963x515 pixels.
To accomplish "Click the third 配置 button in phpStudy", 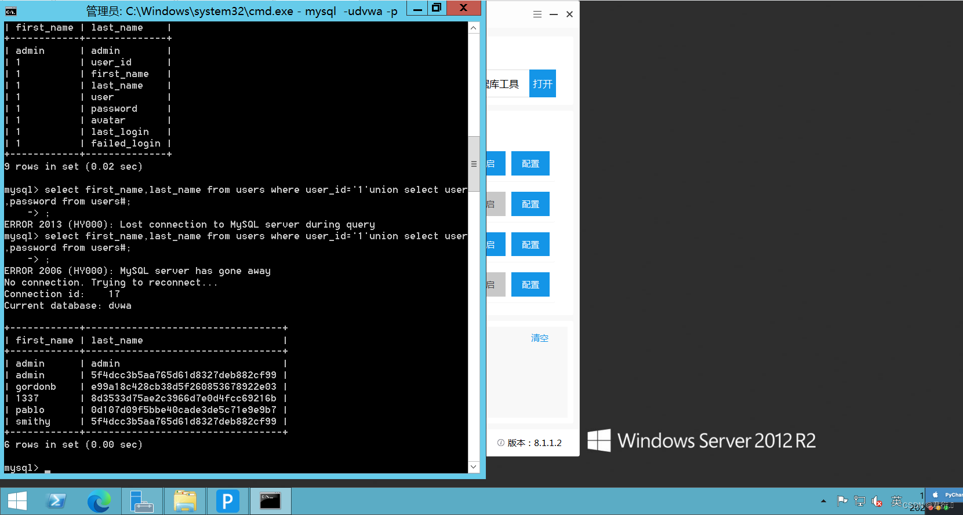I will click(x=530, y=244).
